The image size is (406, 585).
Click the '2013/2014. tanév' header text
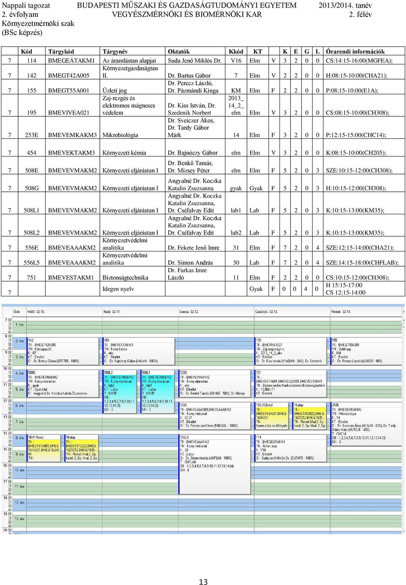(x=345, y=6)
